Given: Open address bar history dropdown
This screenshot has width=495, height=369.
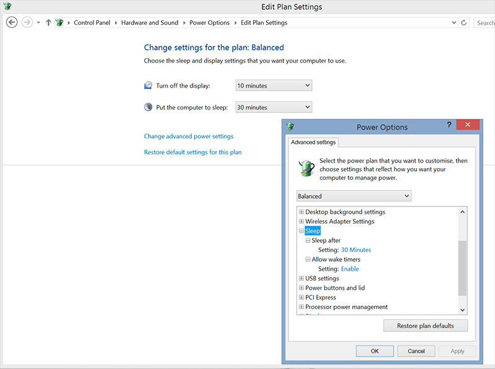Looking at the screenshot, I should click(x=454, y=22).
